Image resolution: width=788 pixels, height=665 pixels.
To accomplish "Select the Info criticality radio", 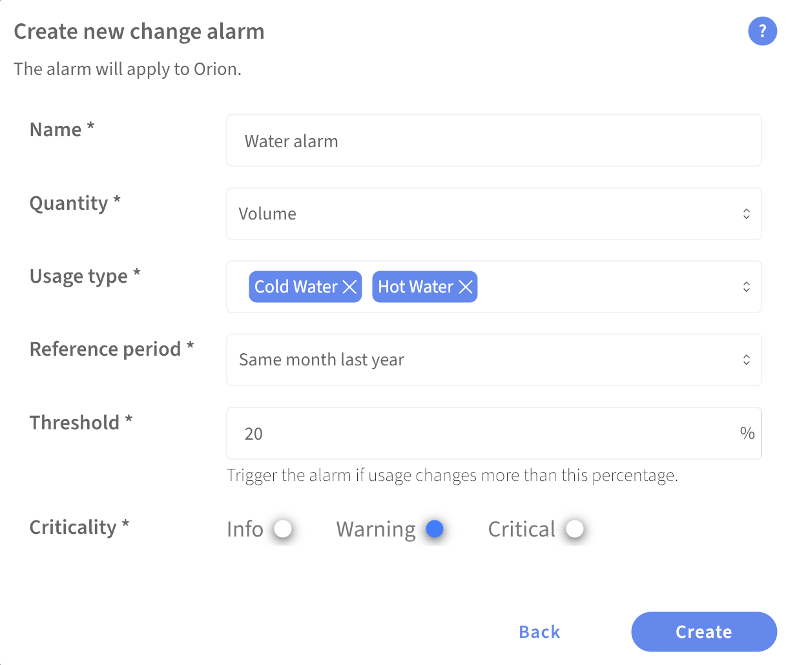I will coord(283,529).
